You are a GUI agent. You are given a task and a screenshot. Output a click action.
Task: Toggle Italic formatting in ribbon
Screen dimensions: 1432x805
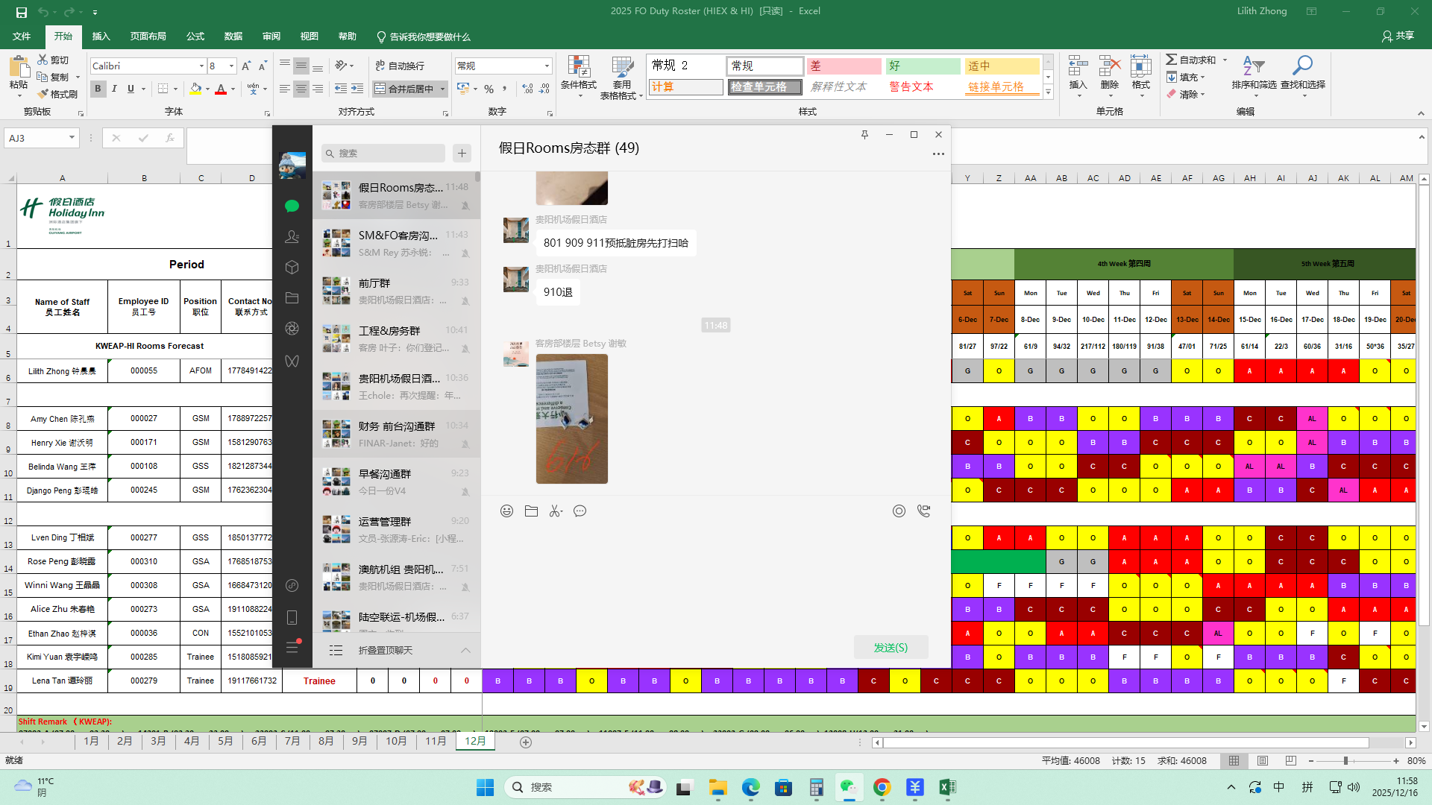click(114, 89)
